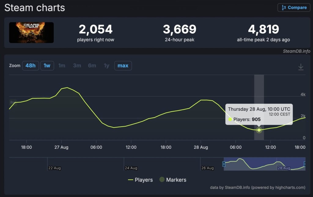Image resolution: width=313 pixels, height=197 pixels.
Task: Toggle the Players series in legend
Action: [140, 180]
